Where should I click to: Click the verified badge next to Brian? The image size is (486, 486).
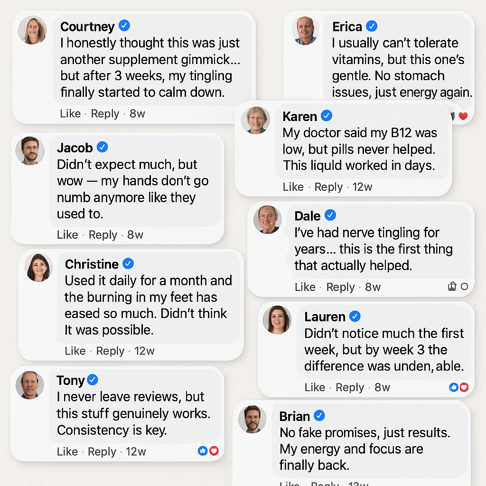click(319, 416)
